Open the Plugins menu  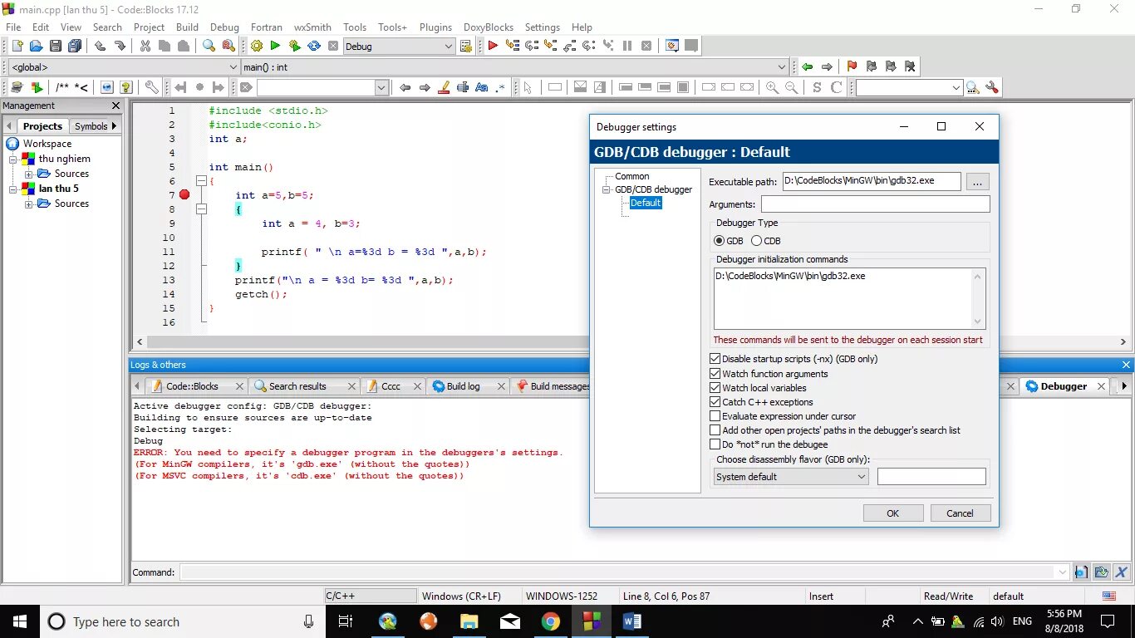pyautogui.click(x=435, y=27)
